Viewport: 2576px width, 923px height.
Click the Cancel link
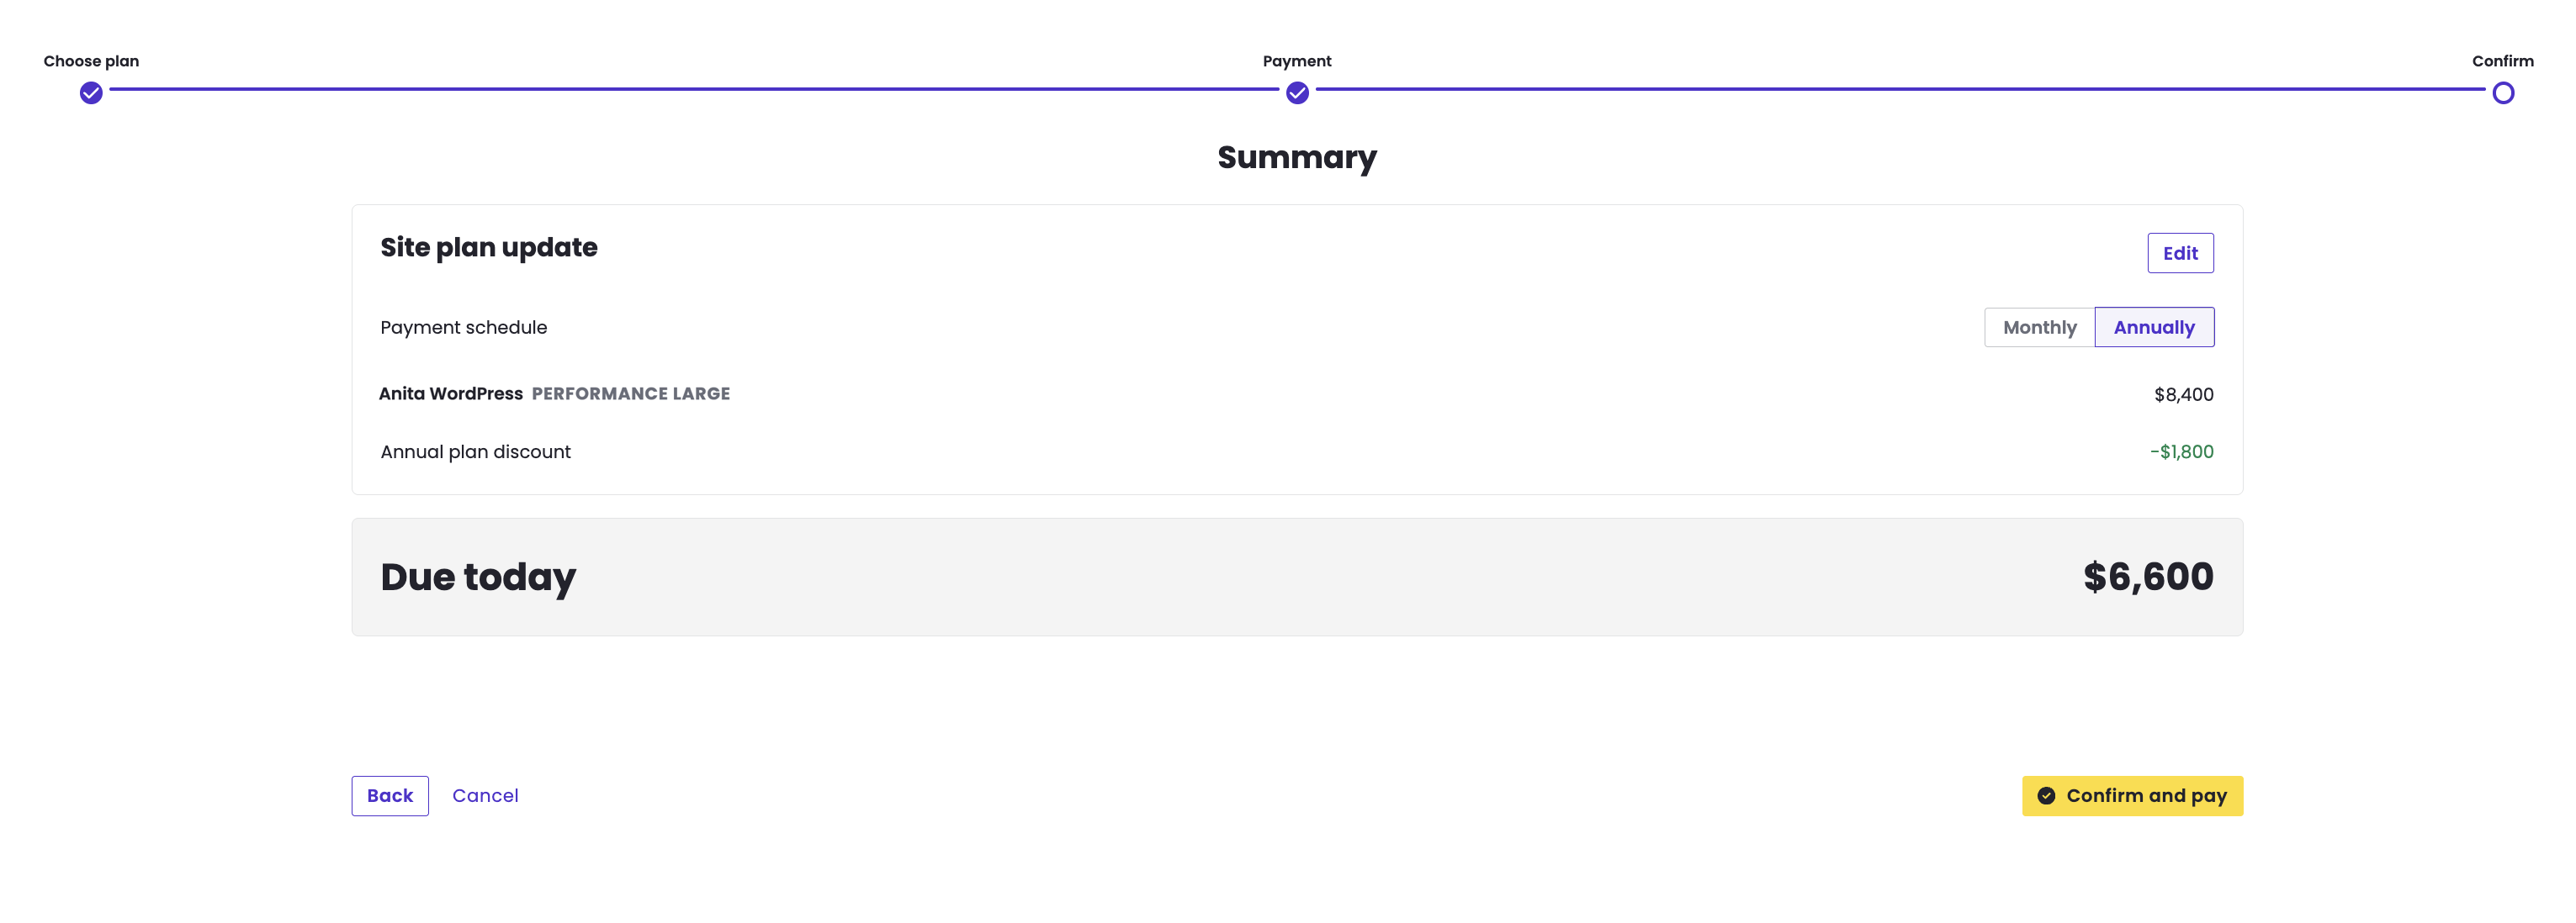click(x=485, y=796)
